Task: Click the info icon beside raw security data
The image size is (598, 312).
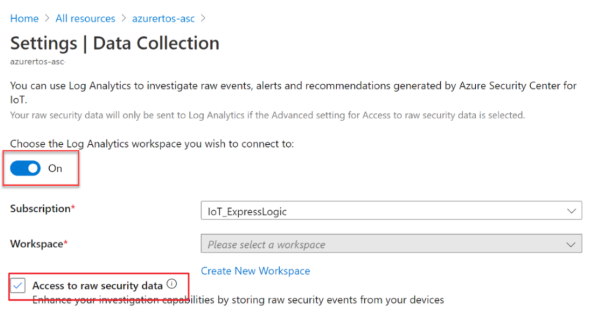Action: point(172,284)
